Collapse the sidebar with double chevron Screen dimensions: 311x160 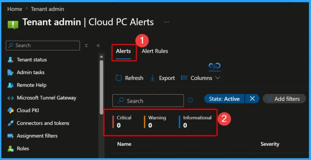point(98,46)
